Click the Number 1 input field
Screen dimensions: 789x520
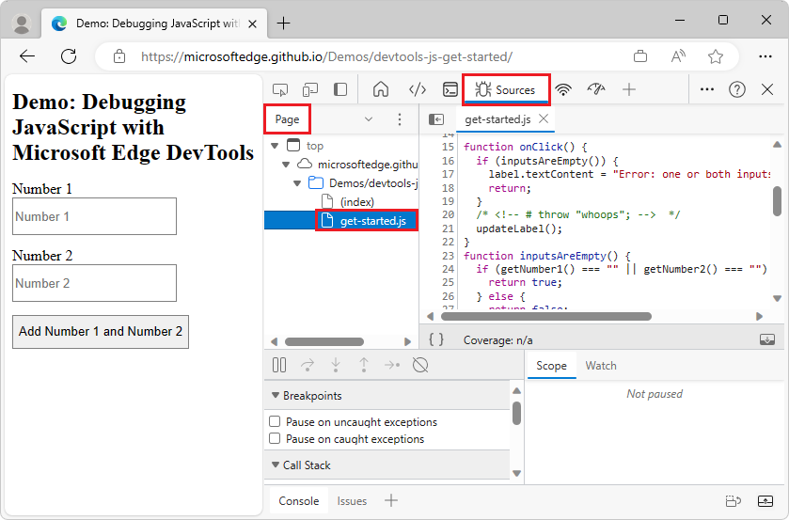95,216
